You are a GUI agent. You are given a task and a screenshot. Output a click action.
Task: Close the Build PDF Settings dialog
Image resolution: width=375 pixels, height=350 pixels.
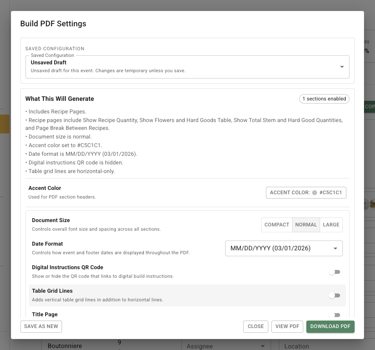coord(256,326)
